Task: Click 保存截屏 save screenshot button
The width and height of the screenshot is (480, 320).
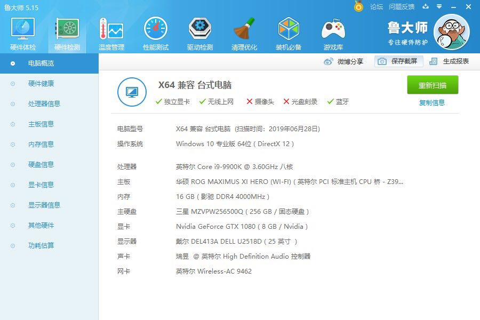Action: coord(399,61)
